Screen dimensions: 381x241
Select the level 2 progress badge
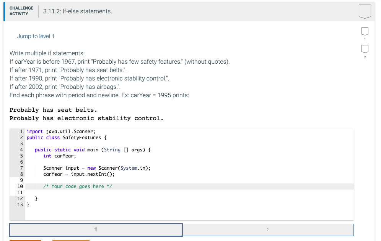pyautogui.click(x=365, y=49)
